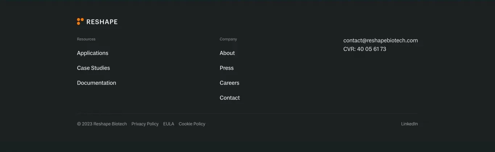Select the CVR: 40 05 61 73 text
Screen dimensions: 495x152
[365, 49]
